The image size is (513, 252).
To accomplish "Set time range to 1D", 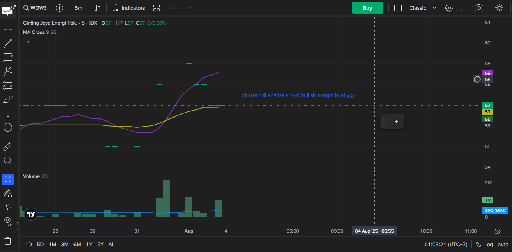I will [x=29, y=244].
